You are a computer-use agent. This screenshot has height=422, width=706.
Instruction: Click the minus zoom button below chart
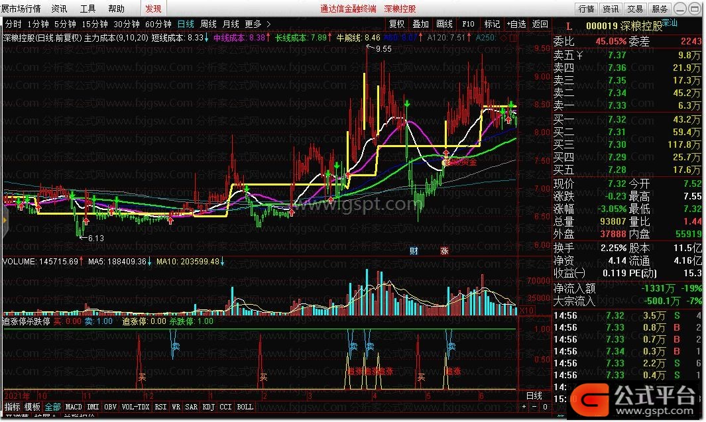pos(534,407)
